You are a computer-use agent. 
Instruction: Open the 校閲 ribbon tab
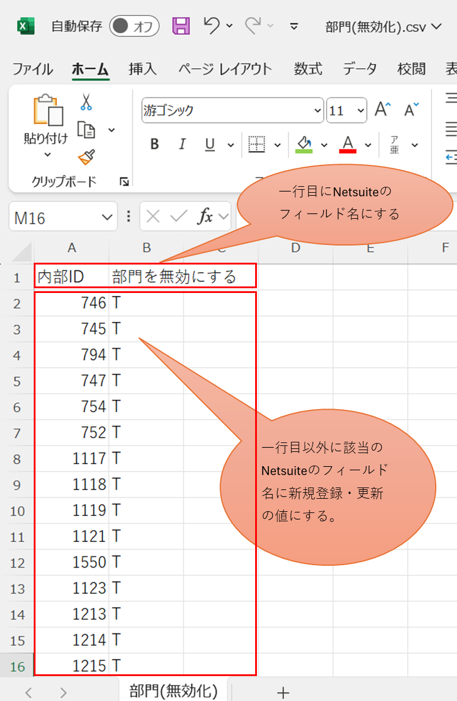(x=411, y=69)
